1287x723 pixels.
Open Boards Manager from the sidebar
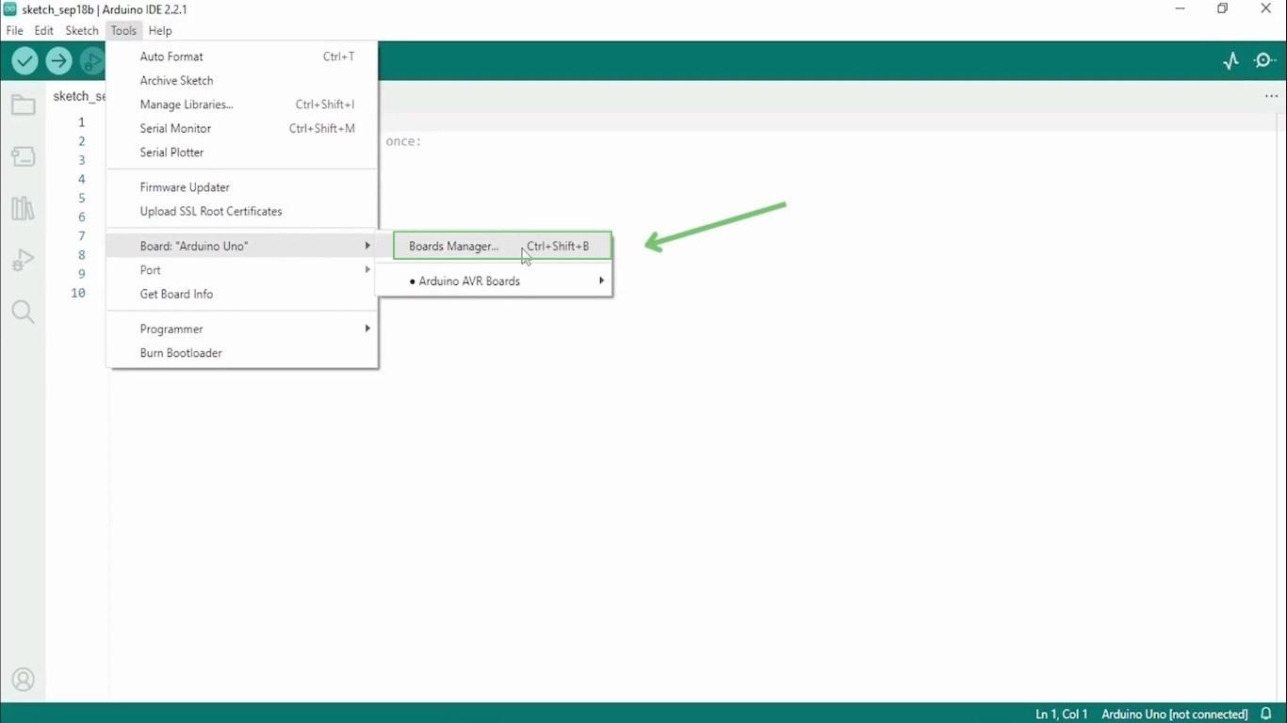pyautogui.click(x=23, y=156)
